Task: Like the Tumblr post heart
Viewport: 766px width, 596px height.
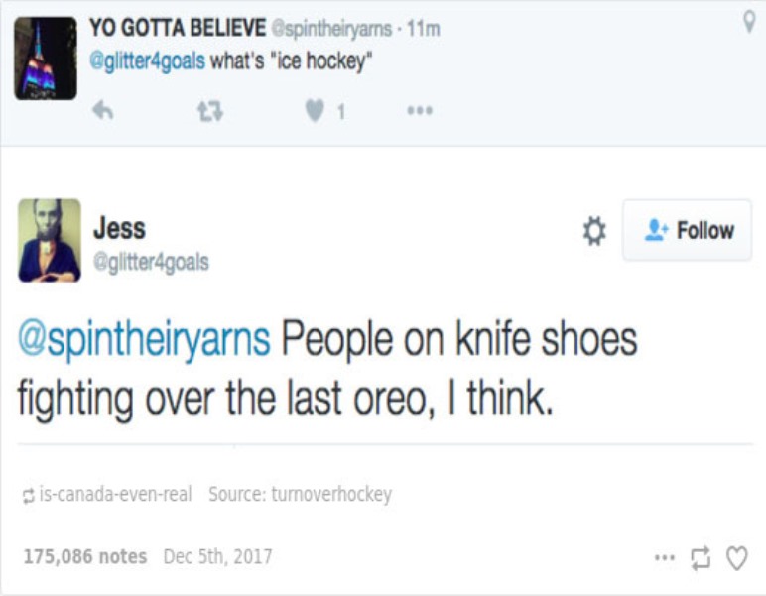Action: point(736,558)
